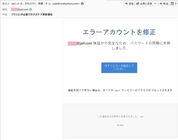Viewport: 178px width, 140px height.
Task: Click the 転送 forward button
Action: [164, 4]
